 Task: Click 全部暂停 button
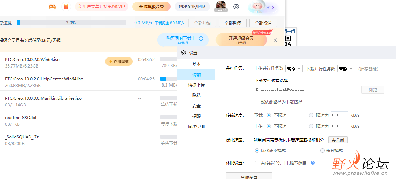click(x=233, y=23)
